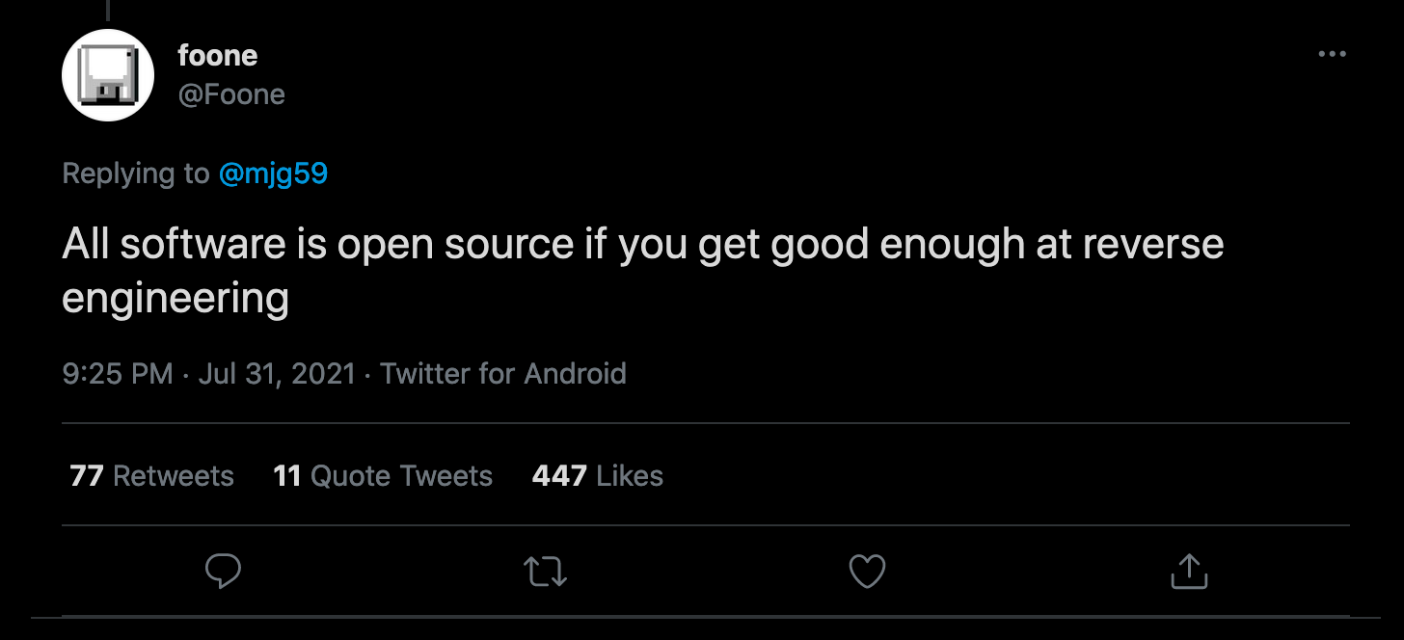The image size is (1404, 640).
Task: Click foone's floppy disk avatar
Action: point(108,75)
